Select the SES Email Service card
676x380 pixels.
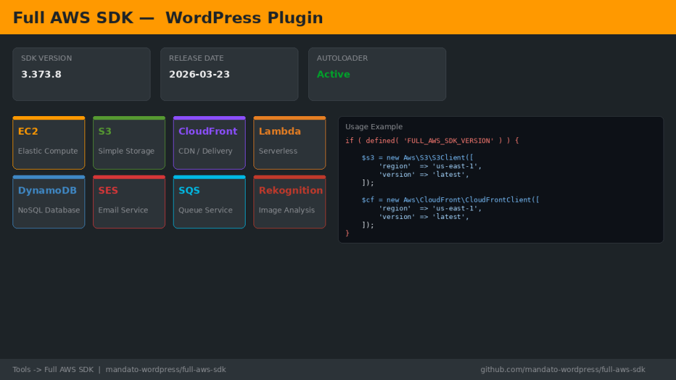pos(129,202)
